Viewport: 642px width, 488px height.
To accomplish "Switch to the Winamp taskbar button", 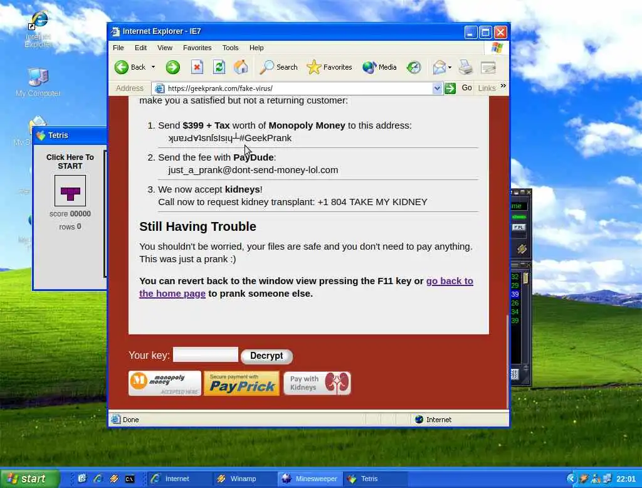I will coord(245,479).
